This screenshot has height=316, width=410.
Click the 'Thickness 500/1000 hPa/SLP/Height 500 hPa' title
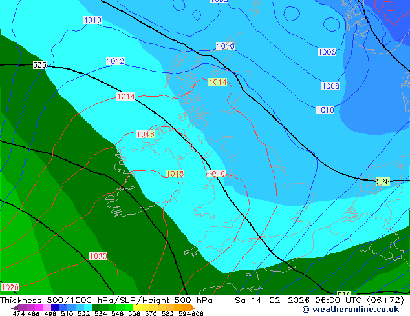(106, 301)
